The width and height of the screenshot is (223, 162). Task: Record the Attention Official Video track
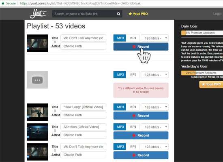[x=141, y=135]
